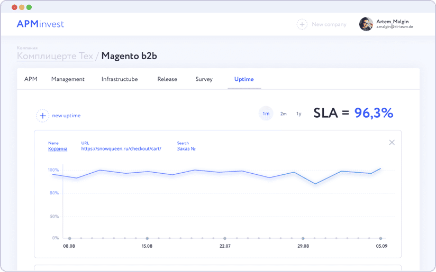436x272 pixels.
Task: Go to the Release tab
Action: click(167, 79)
